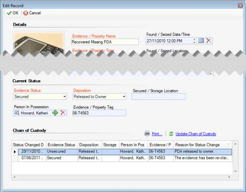
Task: Click the horizontal scrollbar right arrow
Action: click(x=229, y=177)
